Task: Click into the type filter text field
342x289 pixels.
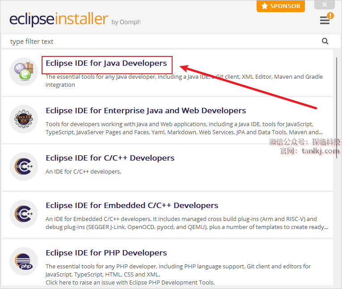Action: [161, 41]
